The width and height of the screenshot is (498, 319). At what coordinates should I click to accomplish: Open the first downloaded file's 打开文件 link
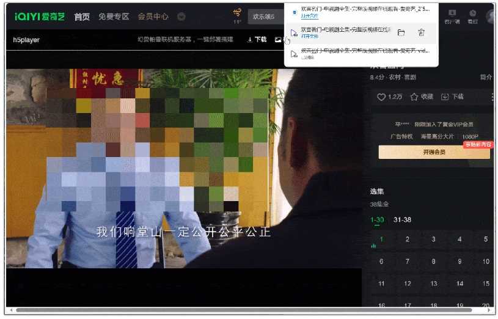point(310,16)
